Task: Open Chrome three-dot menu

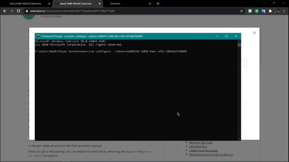Action: (284, 11)
